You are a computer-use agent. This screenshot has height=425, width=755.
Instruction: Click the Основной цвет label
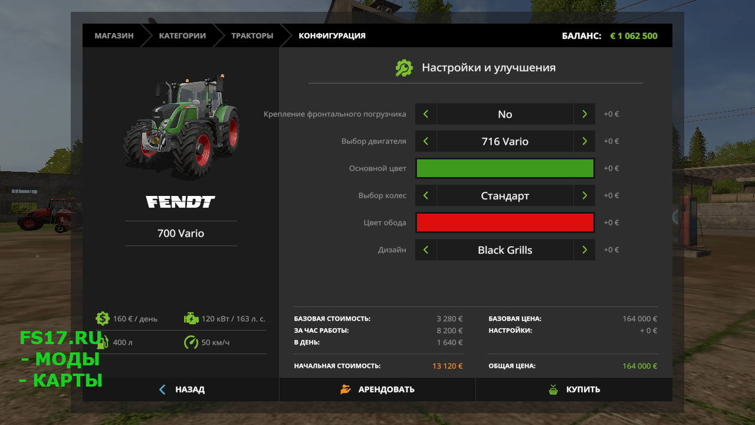click(x=377, y=168)
